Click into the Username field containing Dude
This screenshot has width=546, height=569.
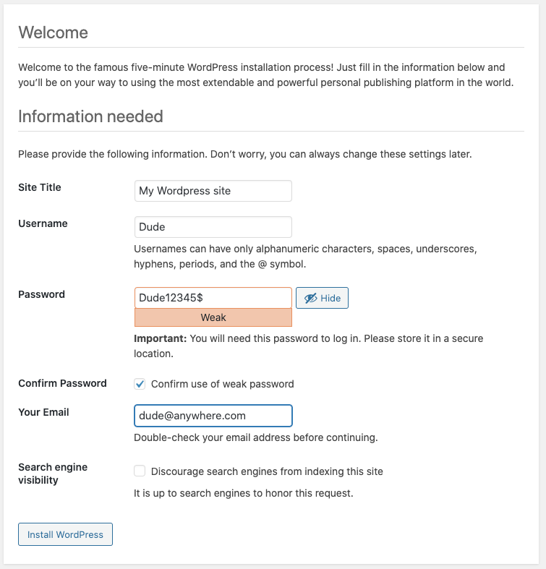point(213,227)
